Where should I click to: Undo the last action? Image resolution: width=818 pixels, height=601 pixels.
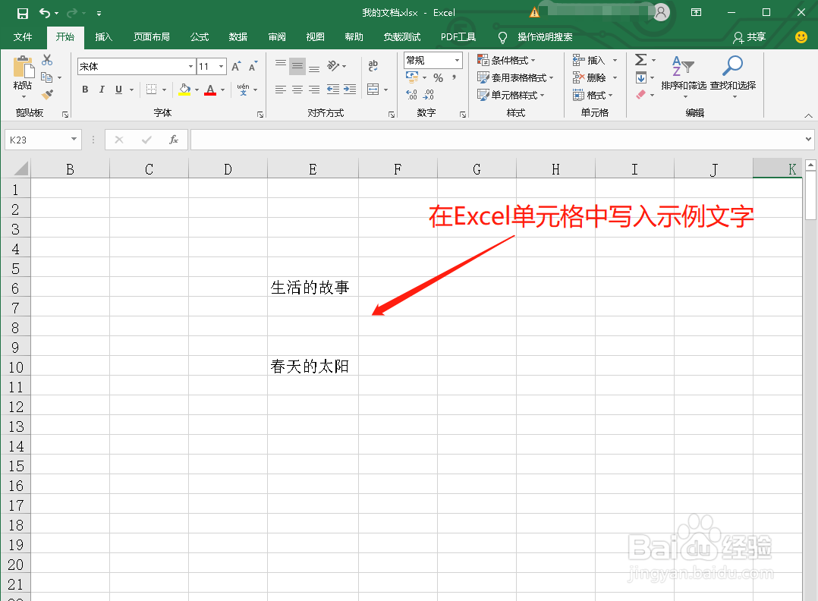[45, 13]
